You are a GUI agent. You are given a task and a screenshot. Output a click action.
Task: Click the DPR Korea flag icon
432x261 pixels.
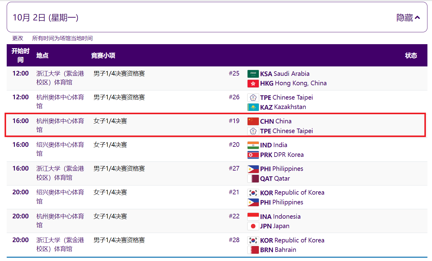click(253, 155)
